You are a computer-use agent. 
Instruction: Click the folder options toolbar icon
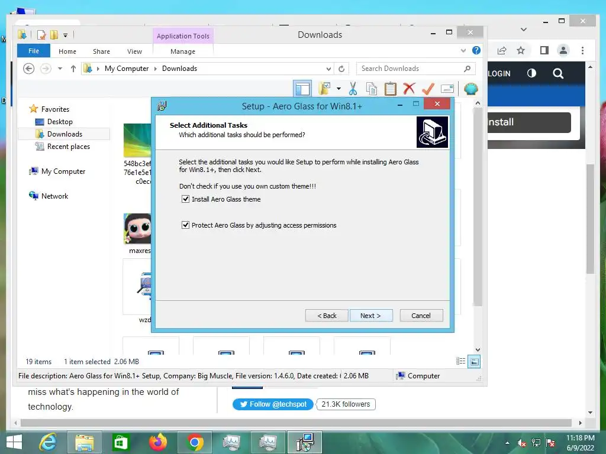325,89
